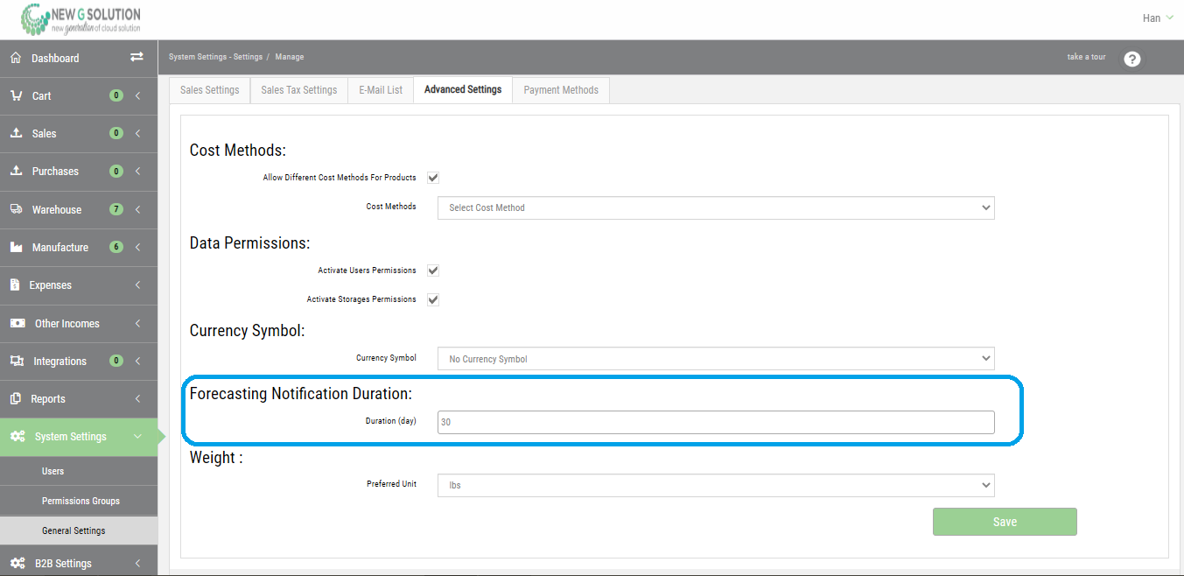Click System Settings - Settings breadcrumb
Image resolution: width=1184 pixels, height=576 pixels.
tap(215, 57)
